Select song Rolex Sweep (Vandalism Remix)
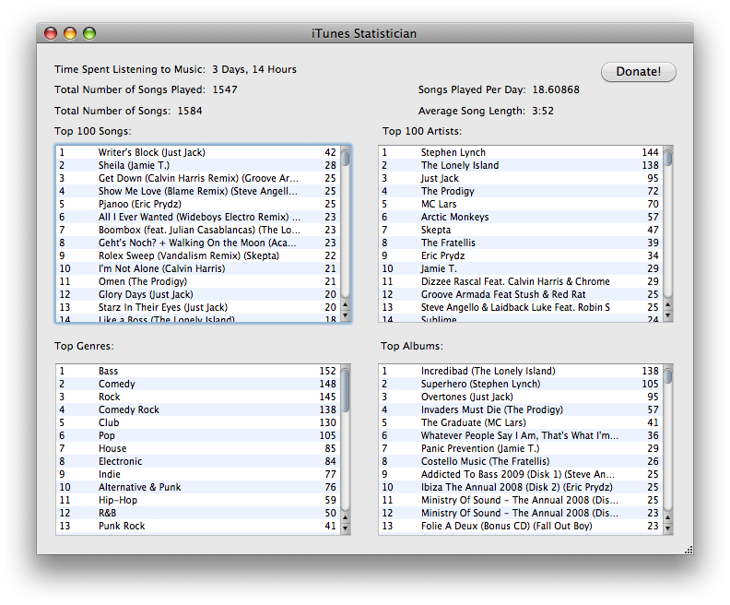 pos(198,255)
